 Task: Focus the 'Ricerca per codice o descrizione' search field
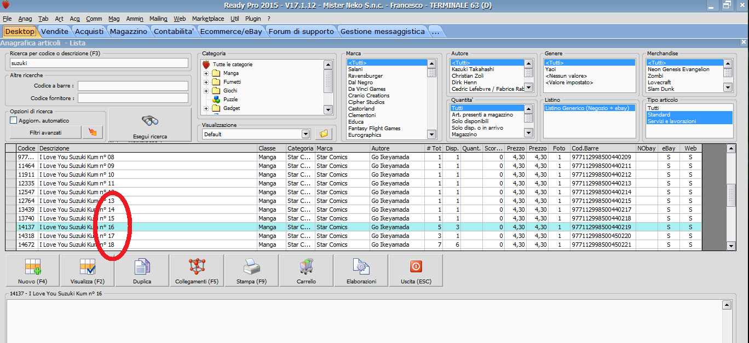pyautogui.click(x=99, y=63)
